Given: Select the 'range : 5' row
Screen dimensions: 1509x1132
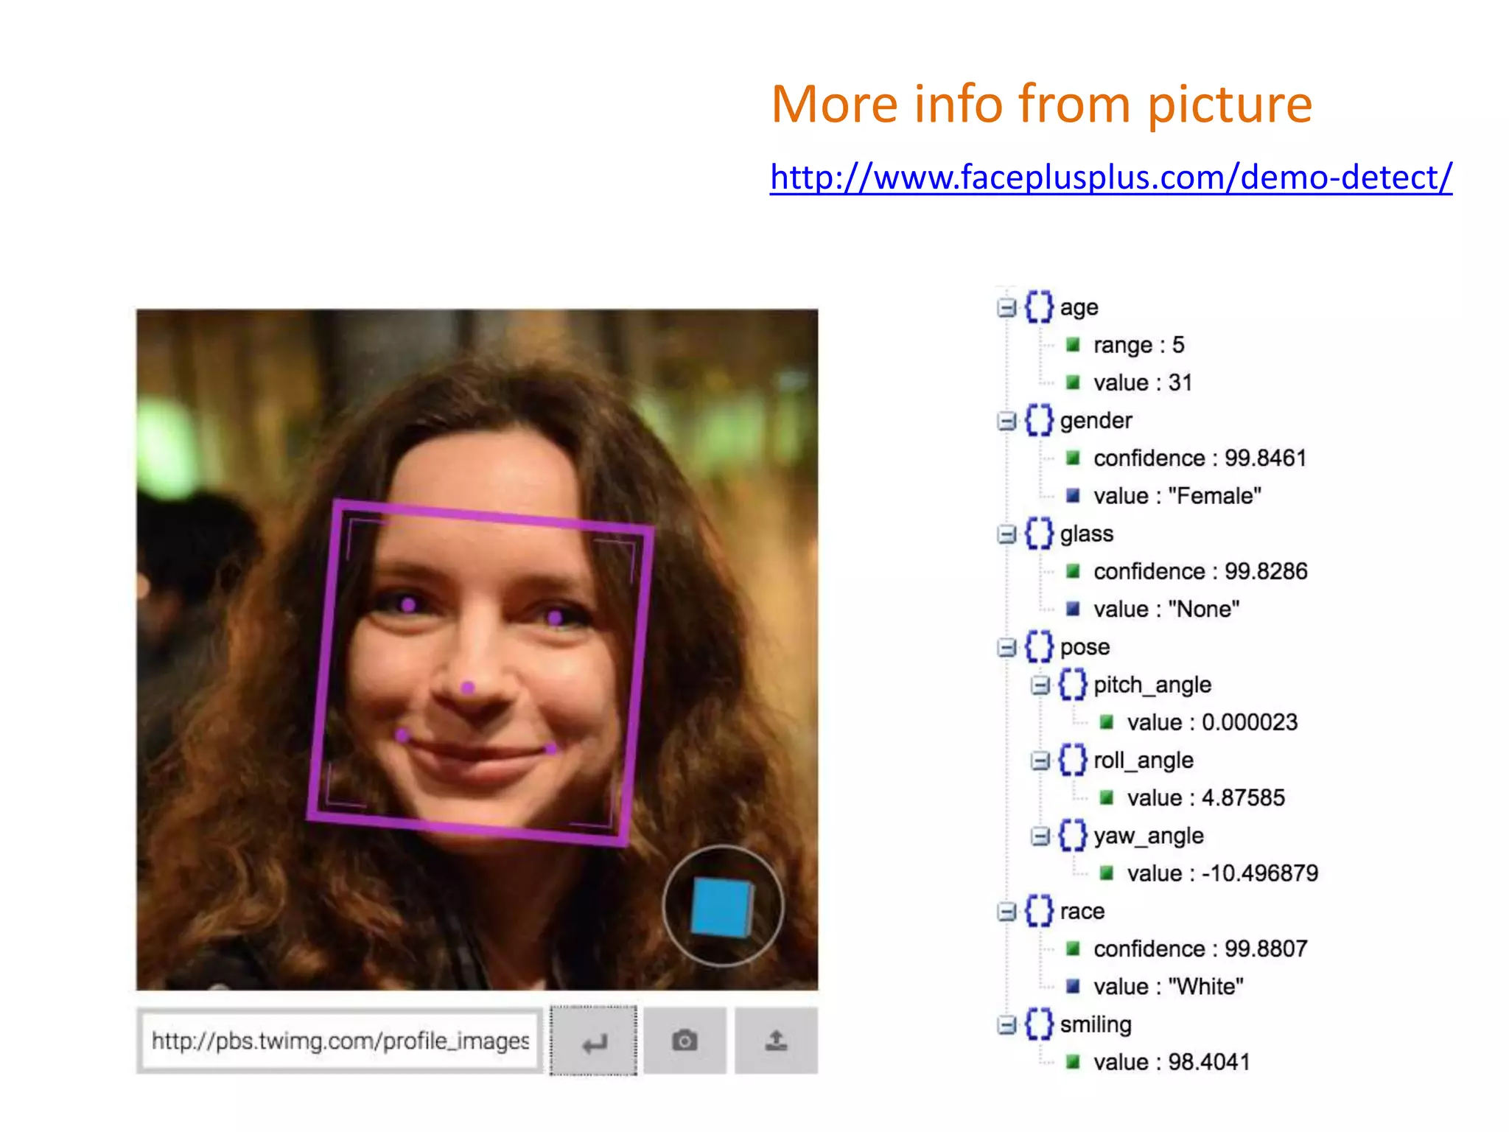Looking at the screenshot, I should [x=1125, y=345].
